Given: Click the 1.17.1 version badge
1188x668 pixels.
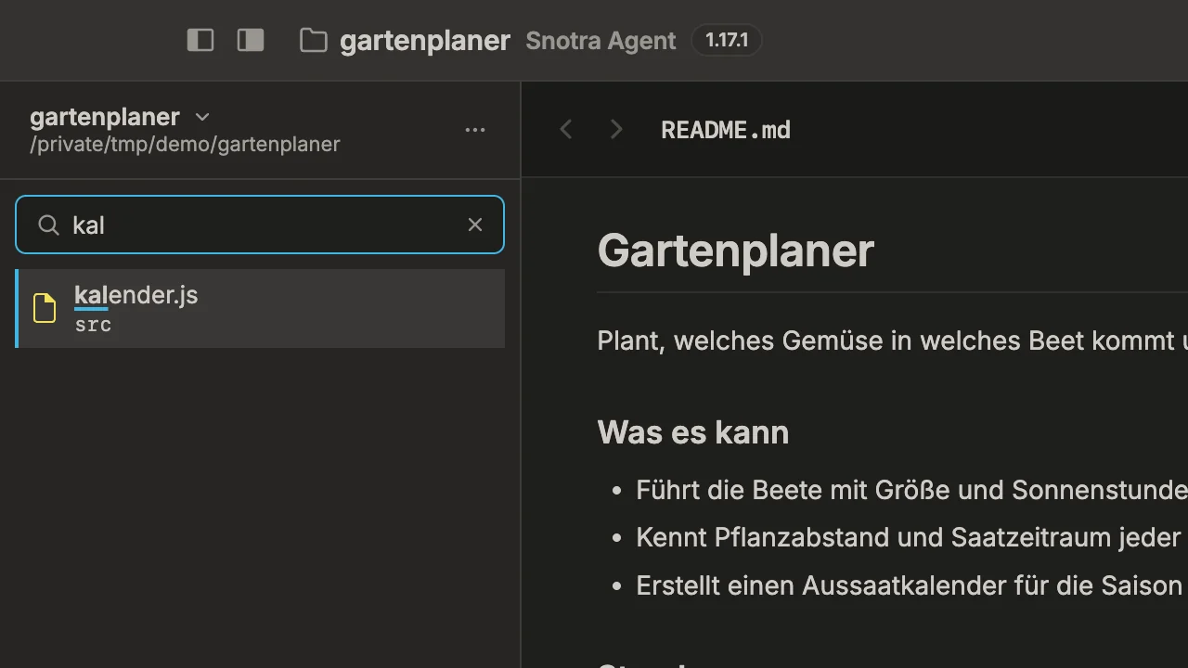Looking at the screenshot, I should [727, 40].
